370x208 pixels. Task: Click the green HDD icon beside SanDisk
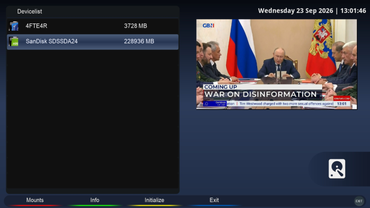click(14, 41)
